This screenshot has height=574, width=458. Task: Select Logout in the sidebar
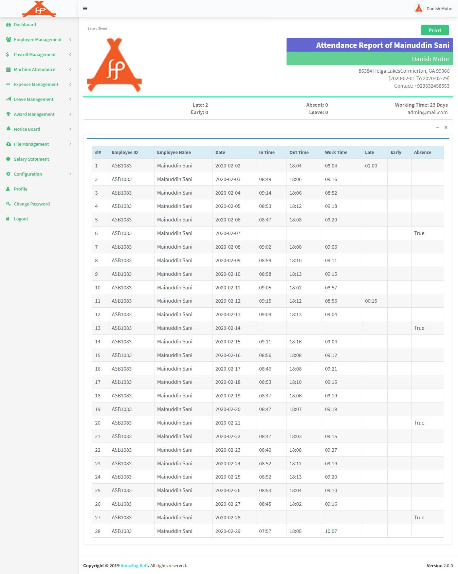[39, 219]
